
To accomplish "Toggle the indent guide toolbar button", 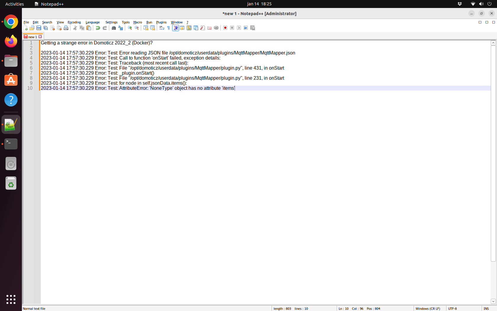I will (x=175, y=28).
